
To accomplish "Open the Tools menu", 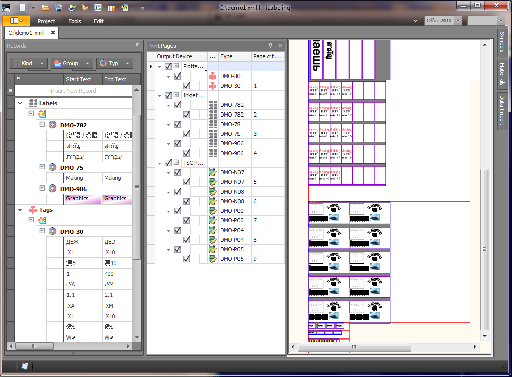I will [75, 21].
